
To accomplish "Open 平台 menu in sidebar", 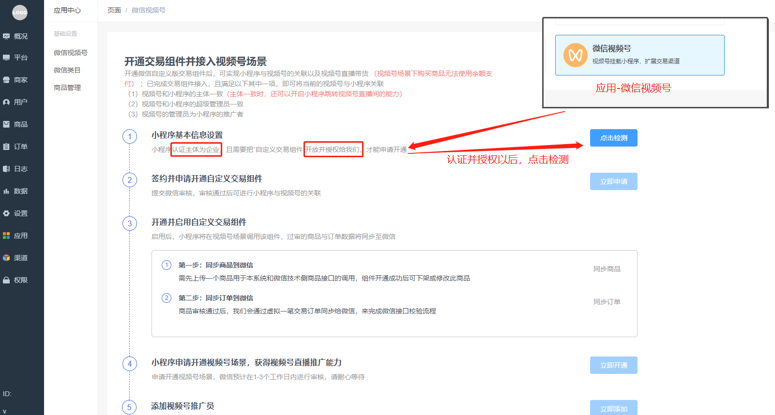I will 22,58.
